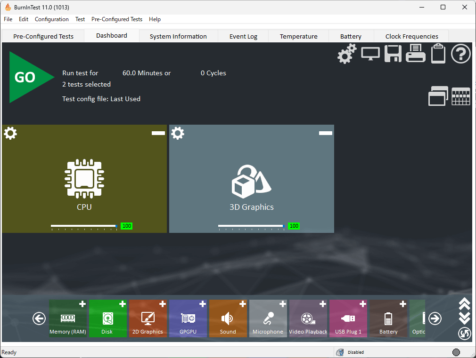Open the File menu
Screen dimensions: 476x358
click(x=8, y=19)
